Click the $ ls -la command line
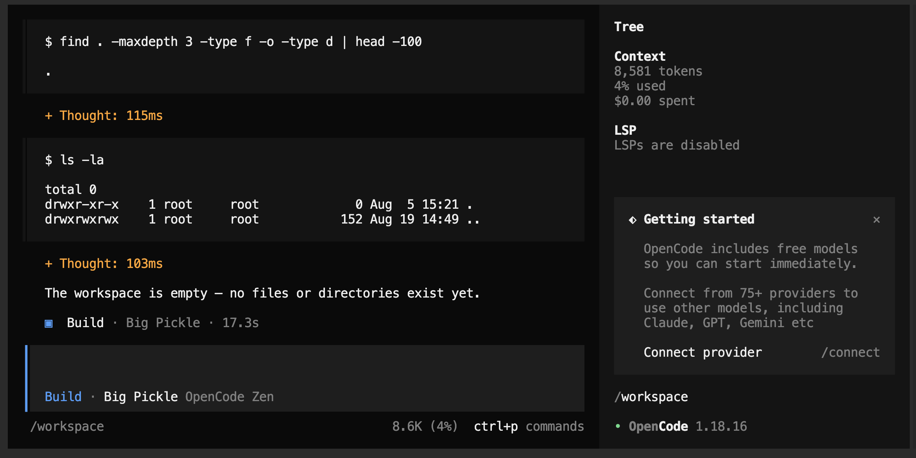 point(74,160)
